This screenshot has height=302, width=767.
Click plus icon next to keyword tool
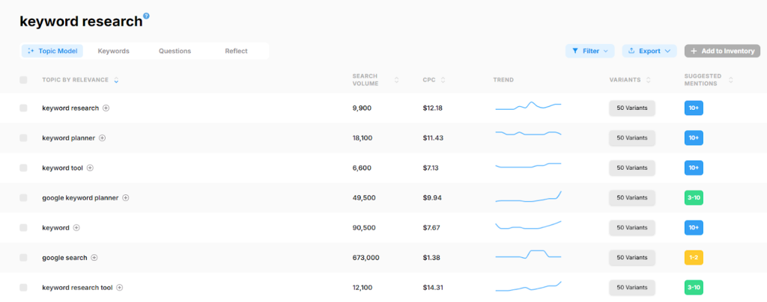90,167
